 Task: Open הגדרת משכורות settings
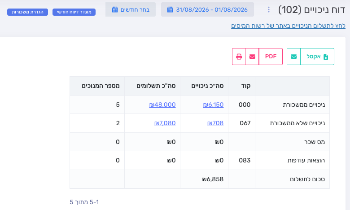coord(27,12)
